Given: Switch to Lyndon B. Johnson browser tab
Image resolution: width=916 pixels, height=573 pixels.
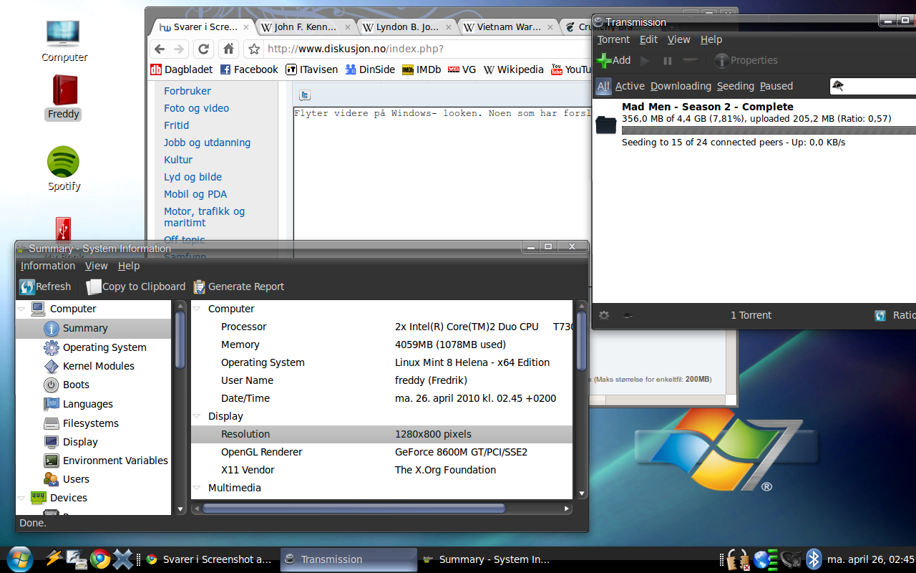Looking at the screenshot, I should point(407,27).
